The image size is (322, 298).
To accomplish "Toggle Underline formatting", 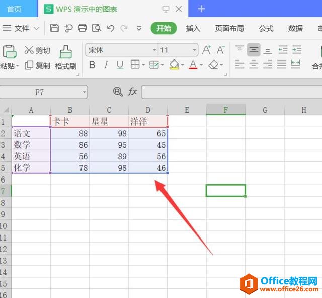I will coord(120,65).
